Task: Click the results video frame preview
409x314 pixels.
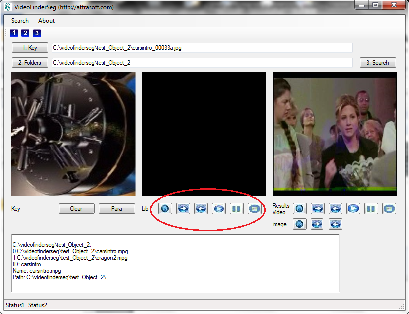Action: coord(335,134)
